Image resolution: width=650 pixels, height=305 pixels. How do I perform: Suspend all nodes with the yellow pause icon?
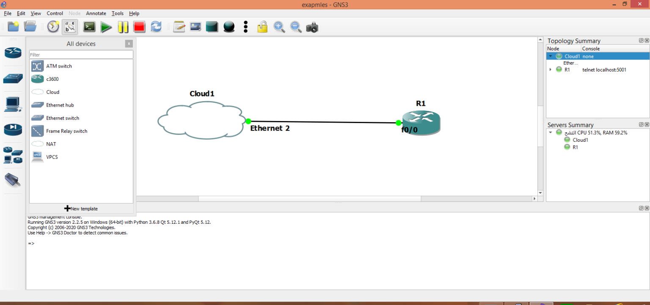pos(123,27)
